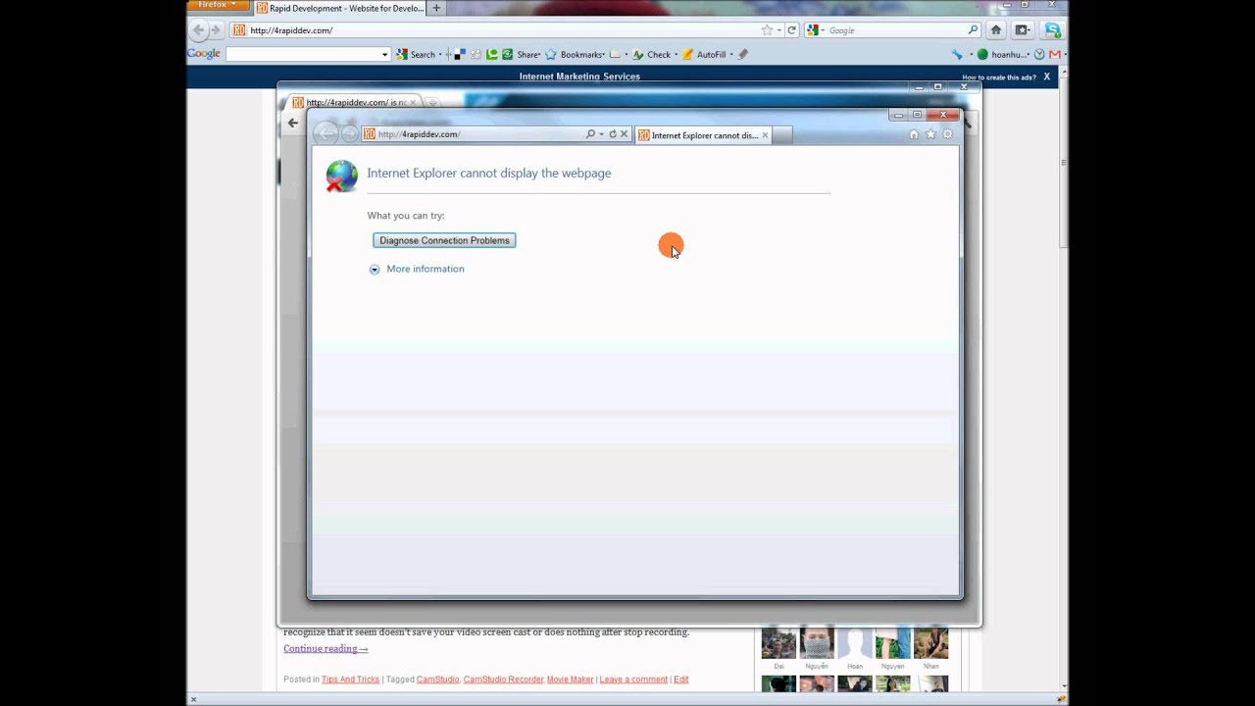
Task: Open Nhan profile thumbnail
Action: click(930, 644)
